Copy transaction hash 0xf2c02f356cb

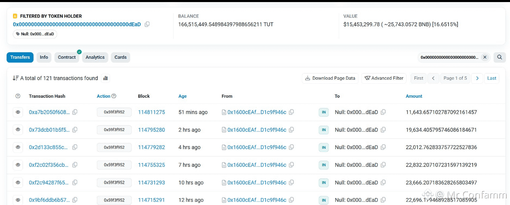(75, 165)
